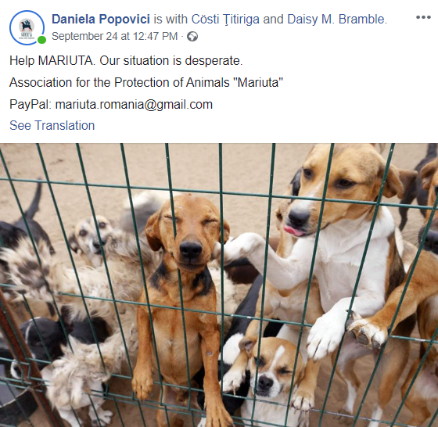Click the 'Help MARIUTA' post text line

point(126,60)
